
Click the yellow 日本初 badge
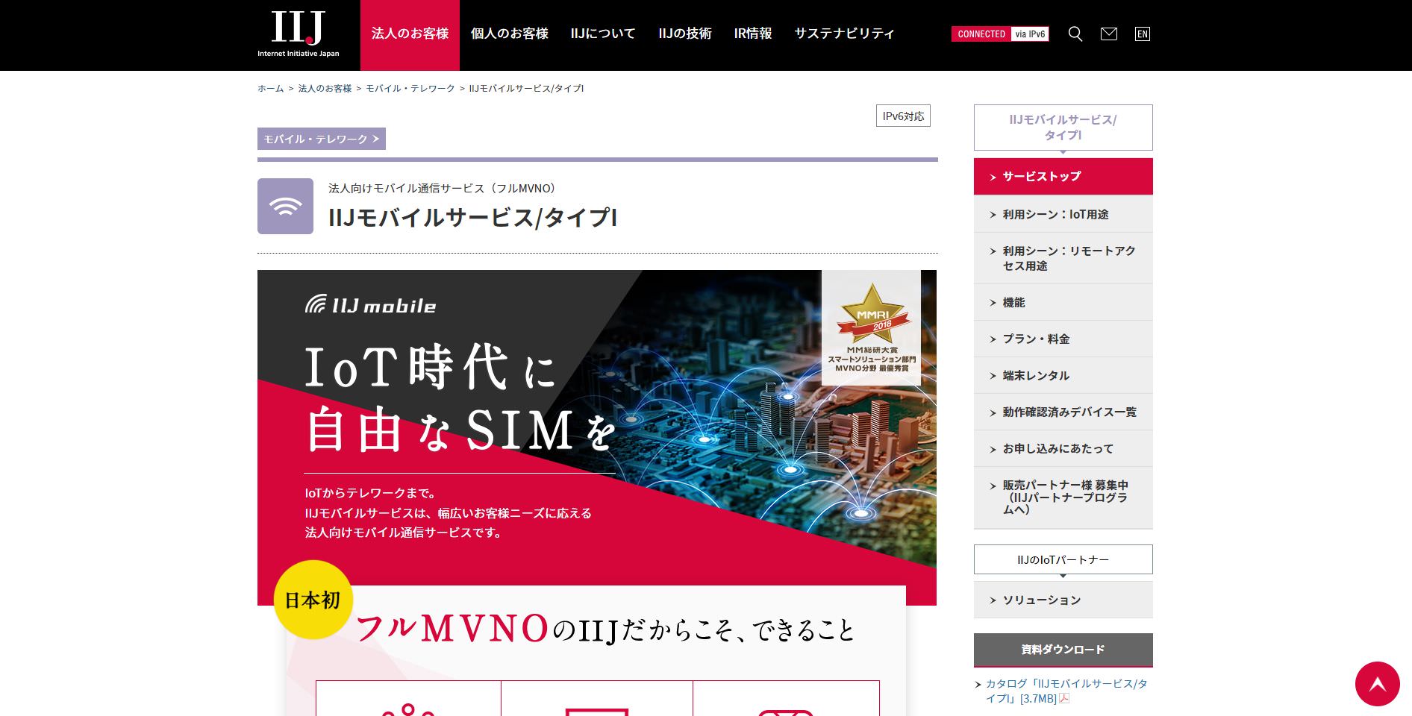[313, 600]
